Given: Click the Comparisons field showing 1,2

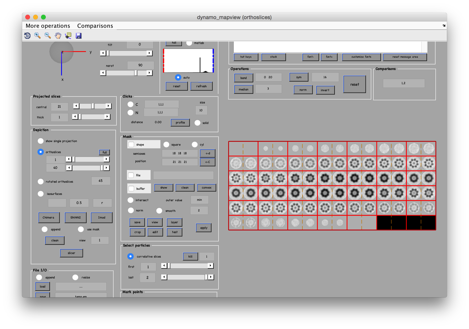Looking at the screenshot, I should pos(404,83).
